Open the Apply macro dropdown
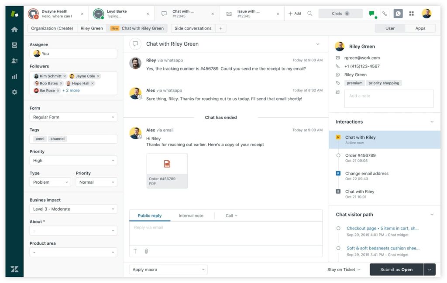This screenshot has height=283, width=447. [168, 270]
